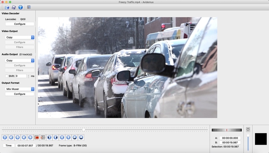This screenshot has height=153, width=269.
Task: Open the Audio Output codec dropdown
Action: click(x=20, y=60)
